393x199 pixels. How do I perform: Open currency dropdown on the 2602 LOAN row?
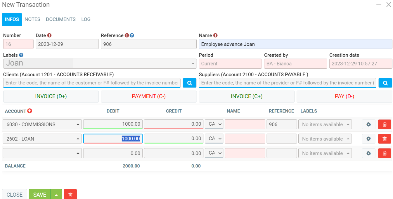[x=214, y=139]
